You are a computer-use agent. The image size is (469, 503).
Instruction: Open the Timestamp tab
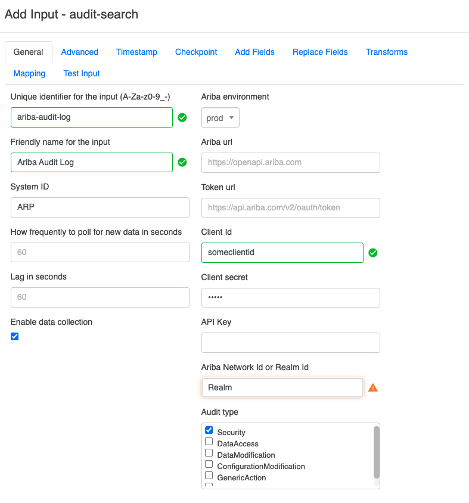pos(136,52)
